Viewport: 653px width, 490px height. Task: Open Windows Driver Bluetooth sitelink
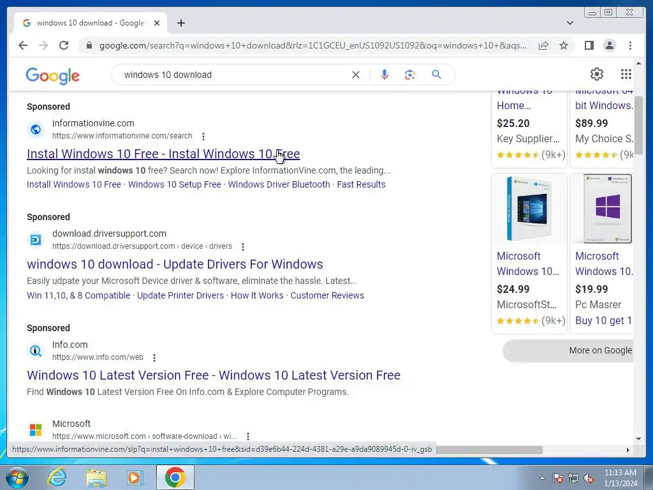pos(279,184)
